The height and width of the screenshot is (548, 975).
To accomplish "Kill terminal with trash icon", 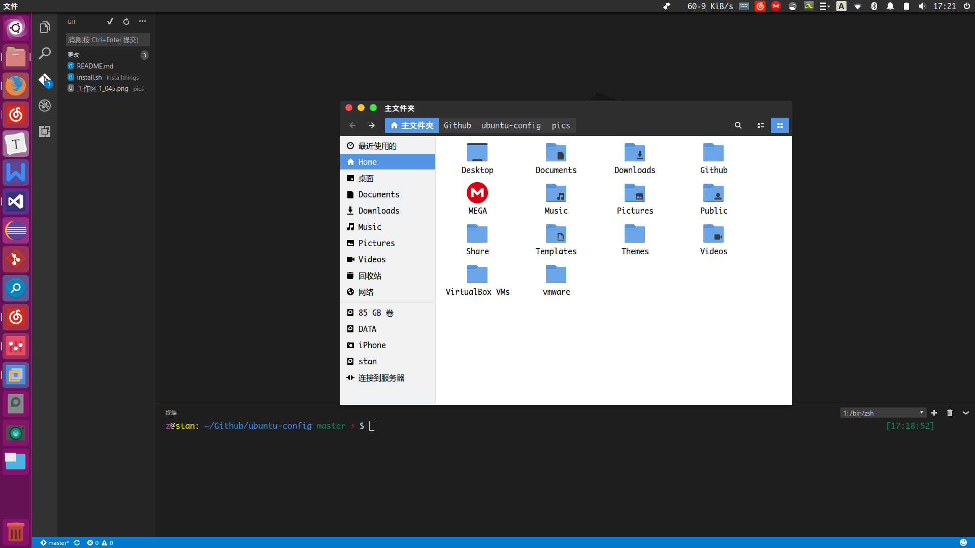I will pos(950,413).
